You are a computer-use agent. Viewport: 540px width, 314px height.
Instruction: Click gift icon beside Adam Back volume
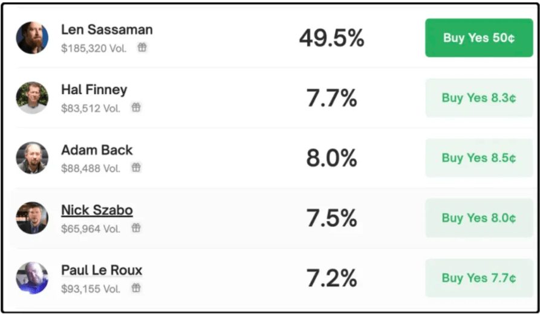(x=136, y=168)
